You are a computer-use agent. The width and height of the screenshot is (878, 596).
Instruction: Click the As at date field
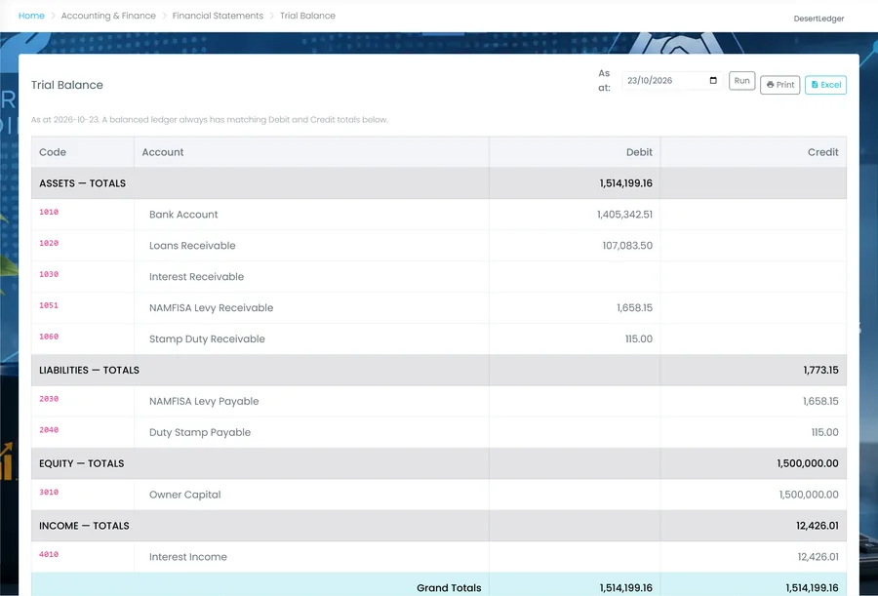(x=672, y=81)
